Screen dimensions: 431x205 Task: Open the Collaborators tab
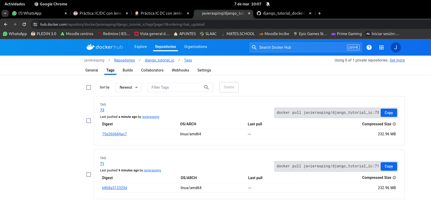coord(152,70)
